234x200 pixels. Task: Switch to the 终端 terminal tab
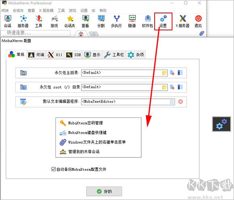36,55
